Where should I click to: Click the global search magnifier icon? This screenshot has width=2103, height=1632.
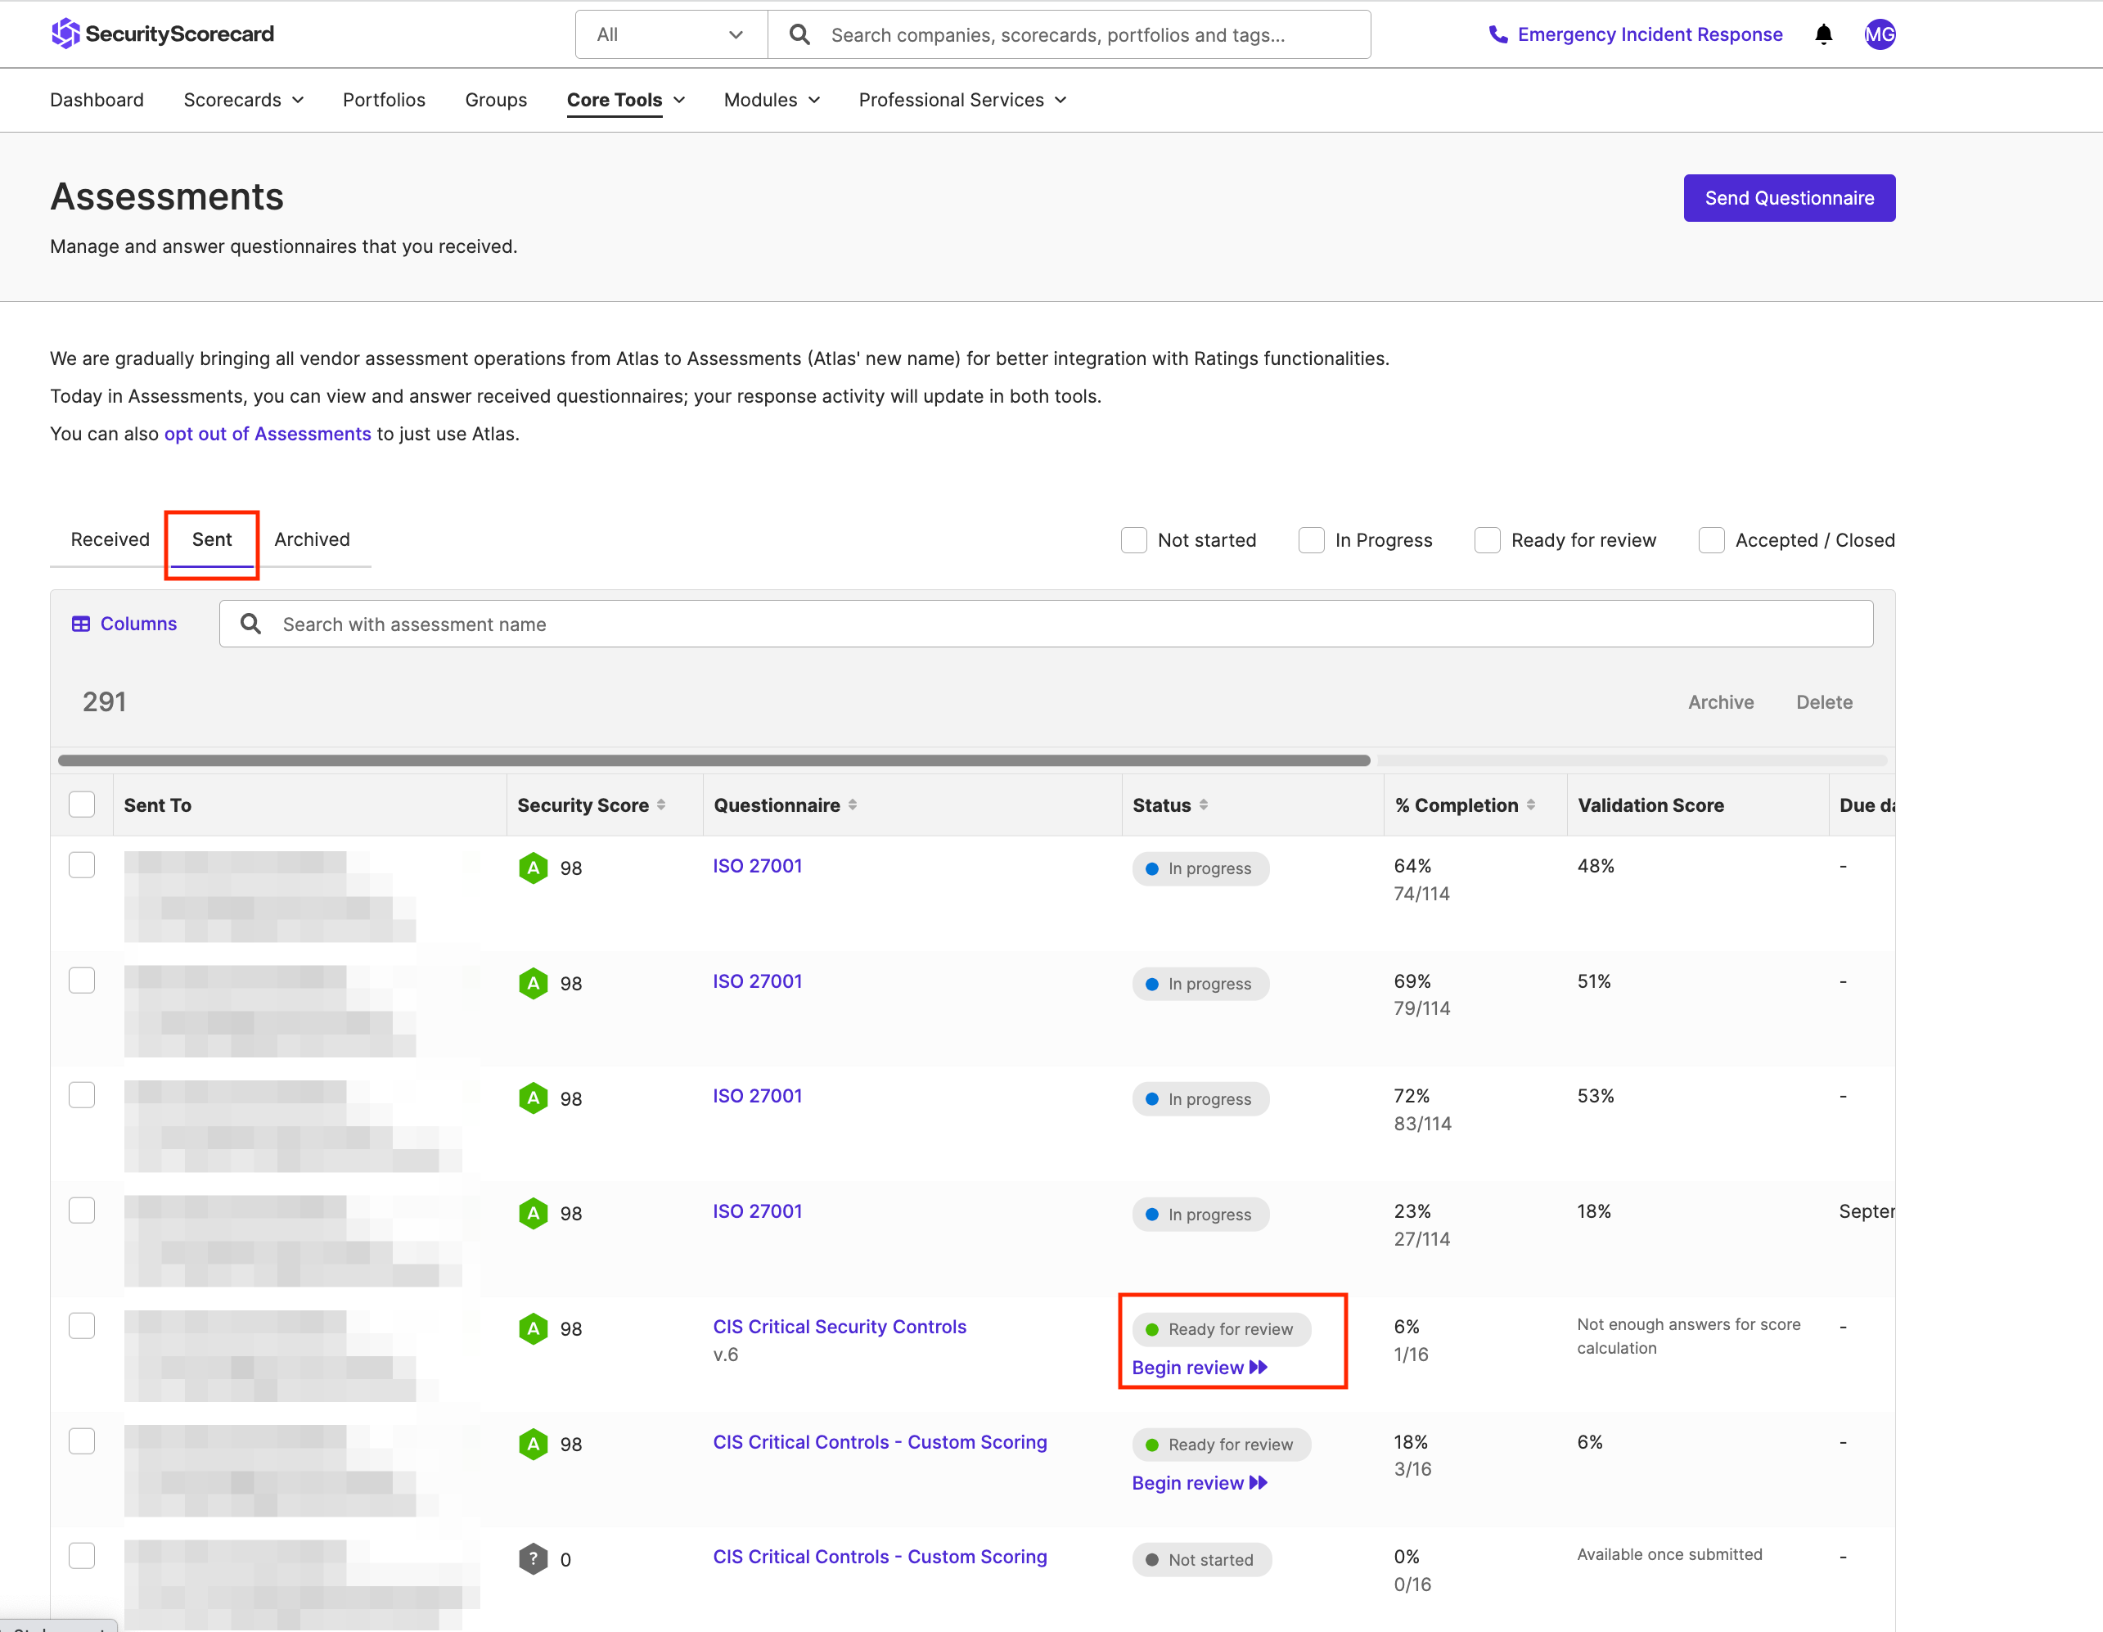(x=799, y=34)
